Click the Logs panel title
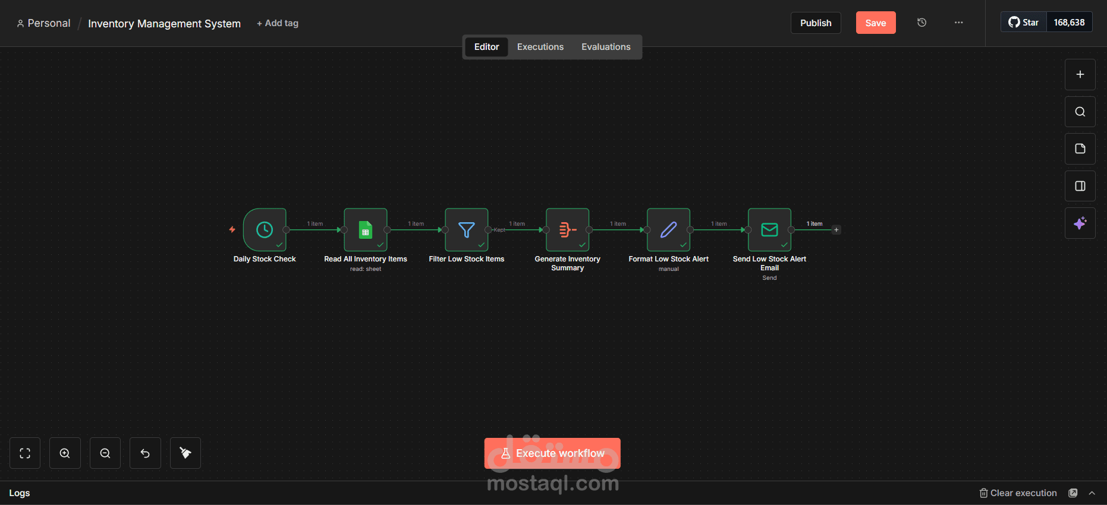 20,493
